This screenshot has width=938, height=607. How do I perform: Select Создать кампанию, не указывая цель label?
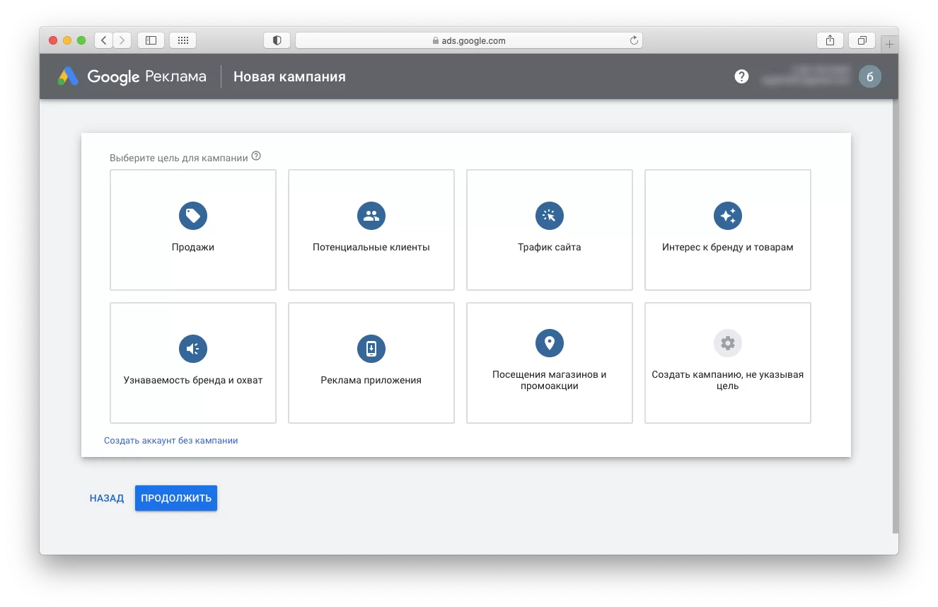click(x=728, y=380)
